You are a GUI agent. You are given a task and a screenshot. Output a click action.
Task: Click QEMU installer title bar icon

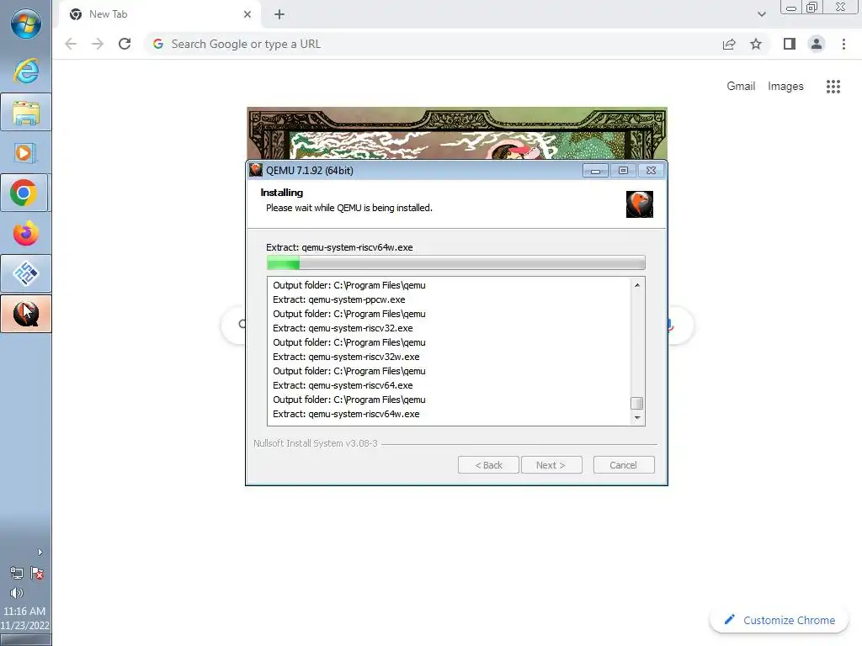click(x=256, y=170)
